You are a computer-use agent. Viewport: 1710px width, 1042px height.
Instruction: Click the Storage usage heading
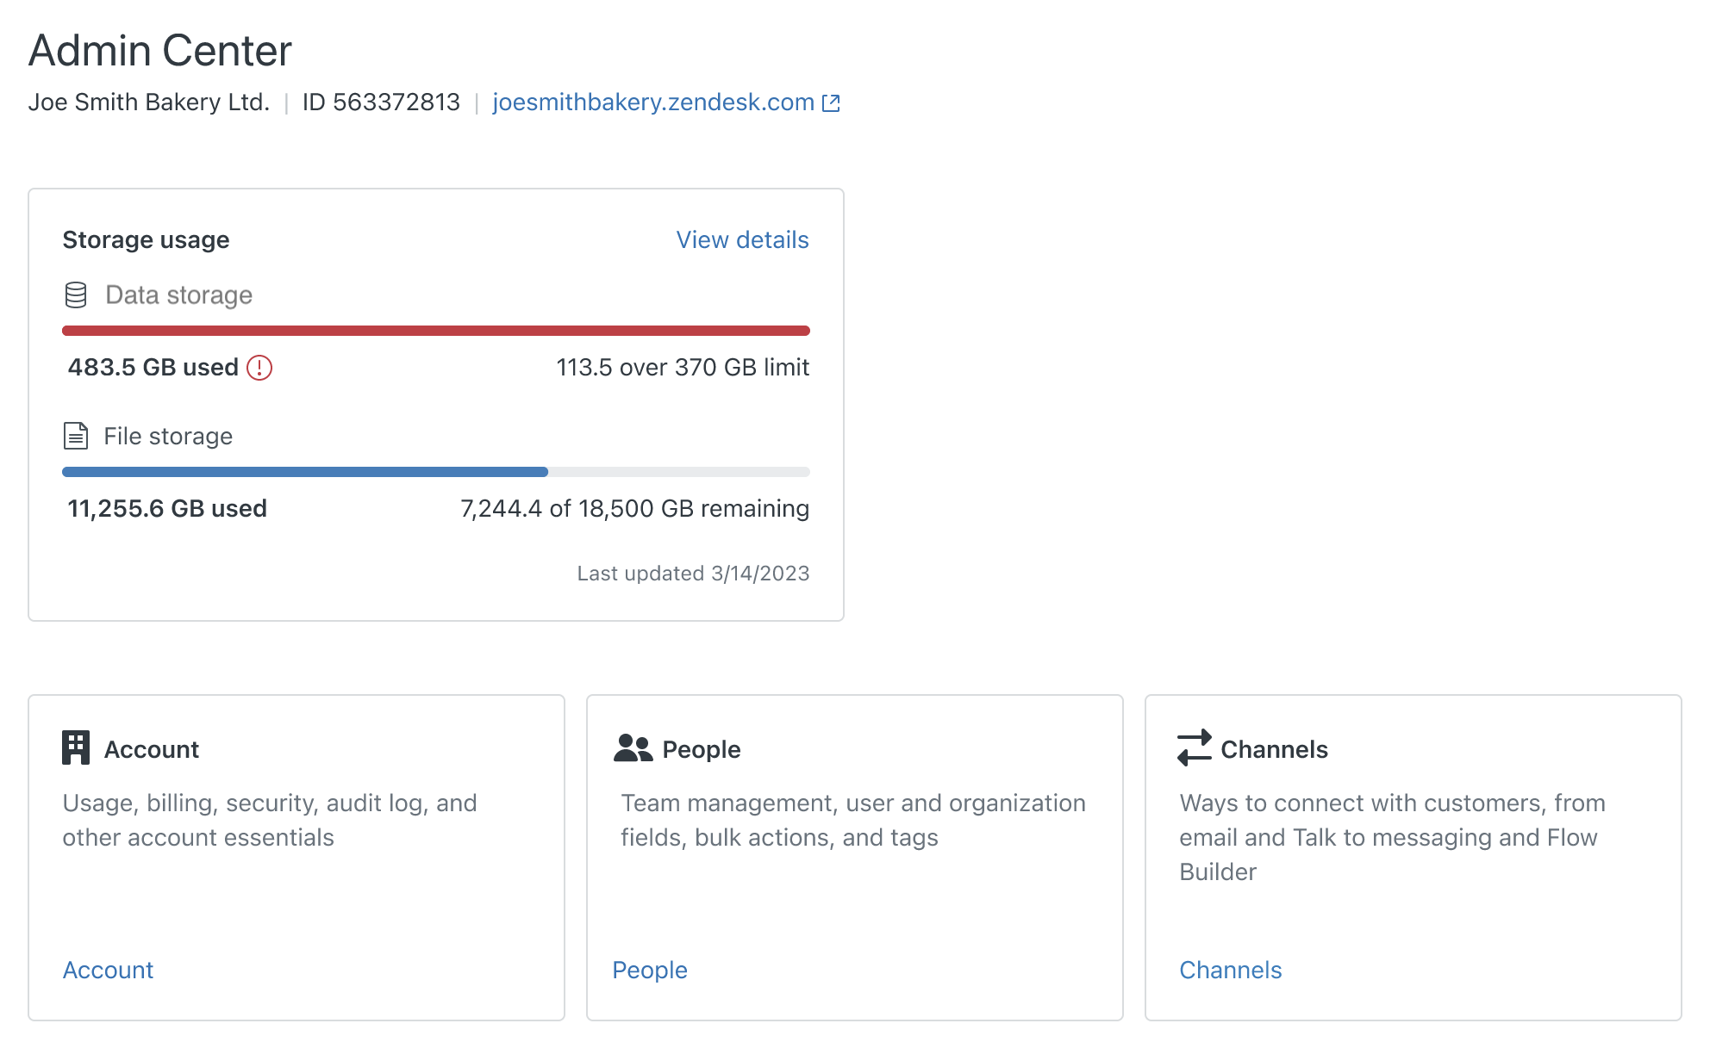click(145, 239)
